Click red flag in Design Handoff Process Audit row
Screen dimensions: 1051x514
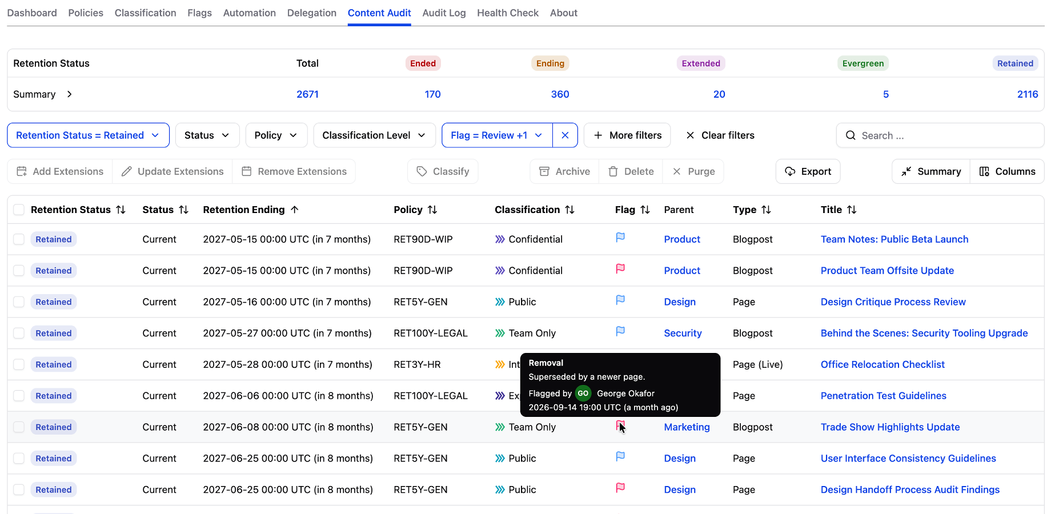[x=620, y=488]
